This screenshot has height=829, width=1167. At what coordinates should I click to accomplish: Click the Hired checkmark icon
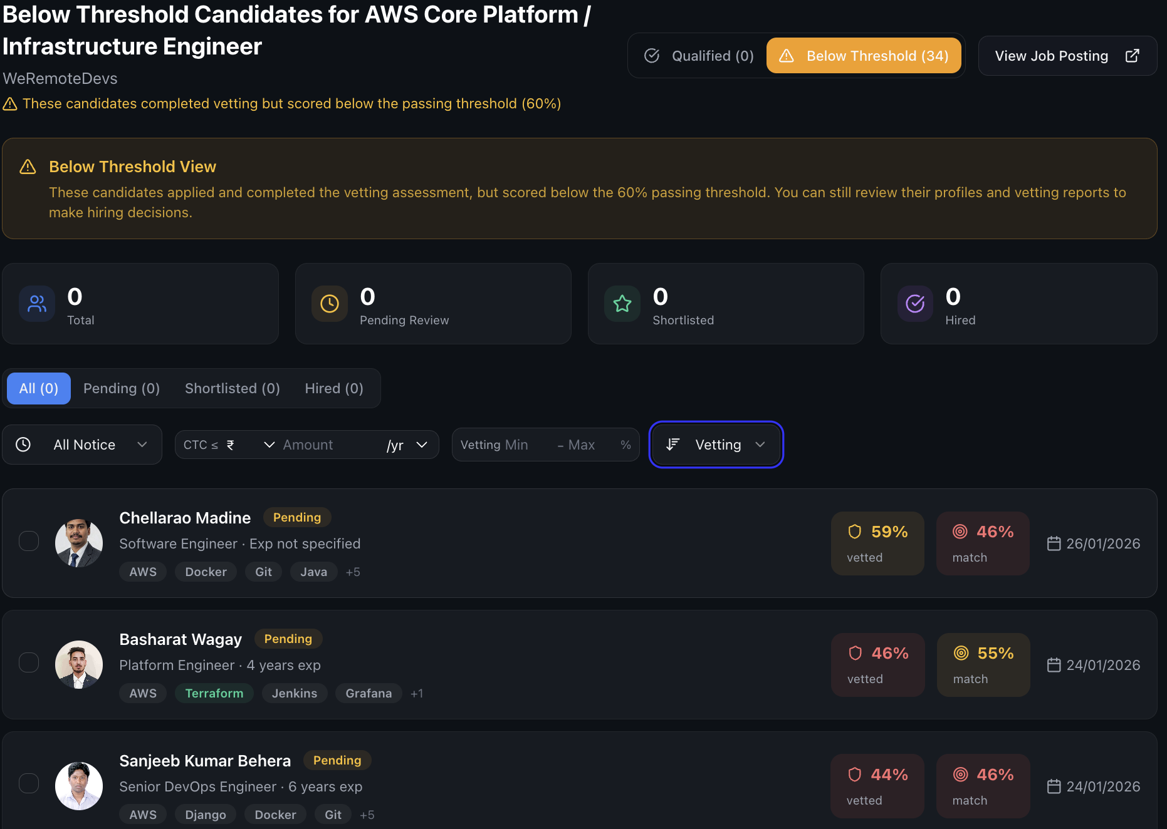[915, 304]
